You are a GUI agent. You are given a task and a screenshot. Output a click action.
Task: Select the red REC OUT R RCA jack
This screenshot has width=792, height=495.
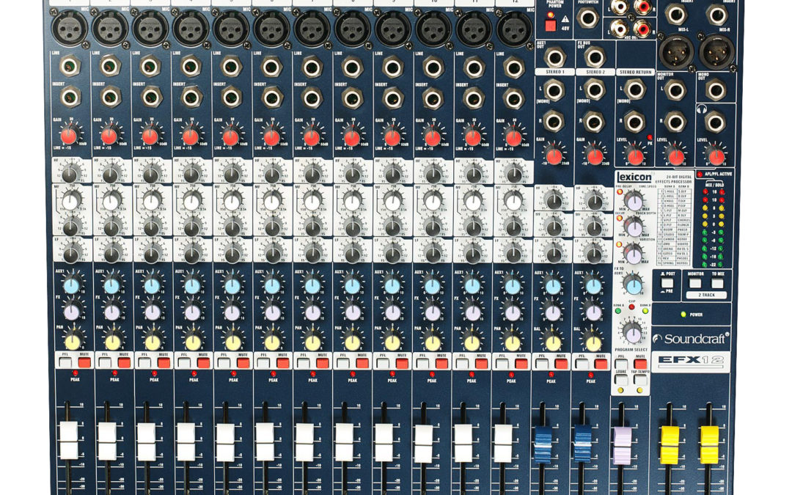(642, 29)
